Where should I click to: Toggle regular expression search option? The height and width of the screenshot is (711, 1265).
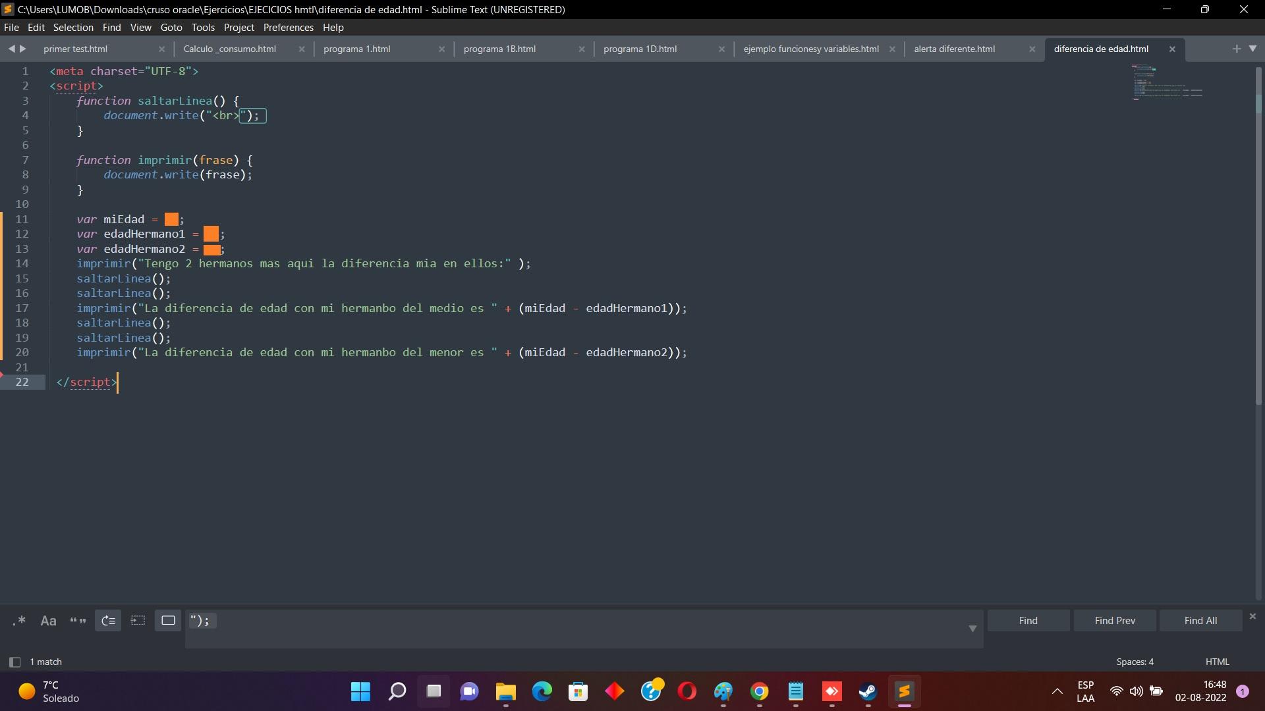[x=19, y=621]
